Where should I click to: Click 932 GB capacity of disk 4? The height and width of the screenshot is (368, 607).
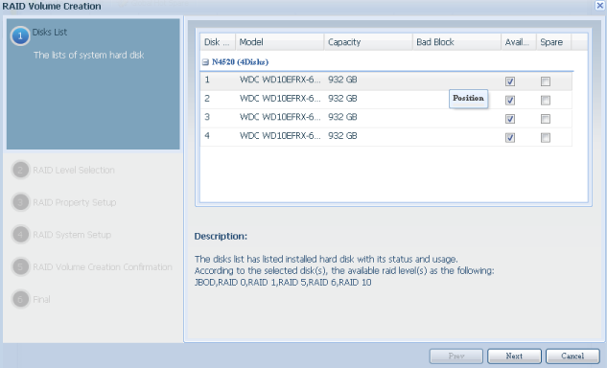point(342,136)
